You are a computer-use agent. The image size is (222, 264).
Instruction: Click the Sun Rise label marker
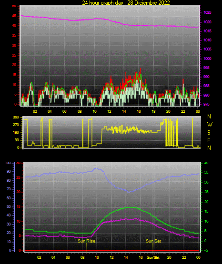coord(87,241)
